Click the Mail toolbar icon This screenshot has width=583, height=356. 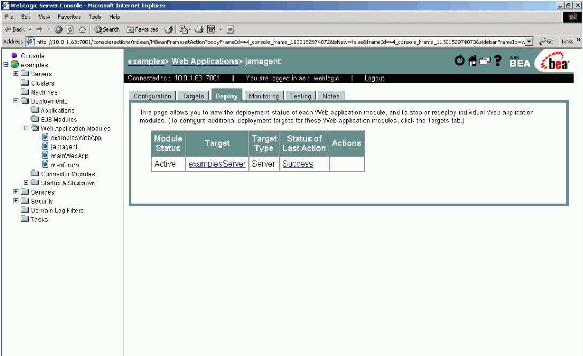185,29
